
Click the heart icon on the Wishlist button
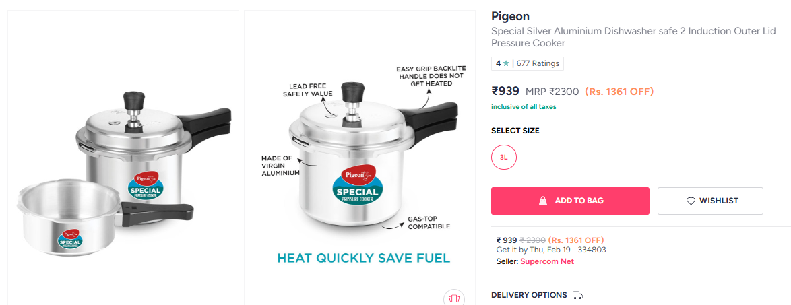tap(691, 201)
